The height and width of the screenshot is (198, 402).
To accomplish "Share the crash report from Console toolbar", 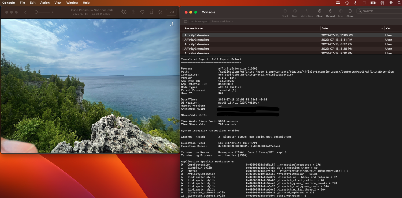I will pos(350,11).
